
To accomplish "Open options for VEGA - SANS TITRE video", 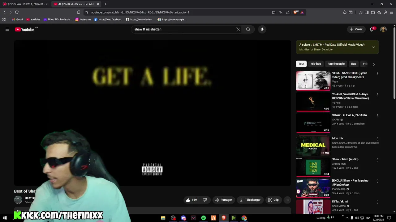I will pyautogui.click(x=377, y=74).
